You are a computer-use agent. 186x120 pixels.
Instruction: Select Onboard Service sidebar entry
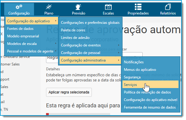15,57
